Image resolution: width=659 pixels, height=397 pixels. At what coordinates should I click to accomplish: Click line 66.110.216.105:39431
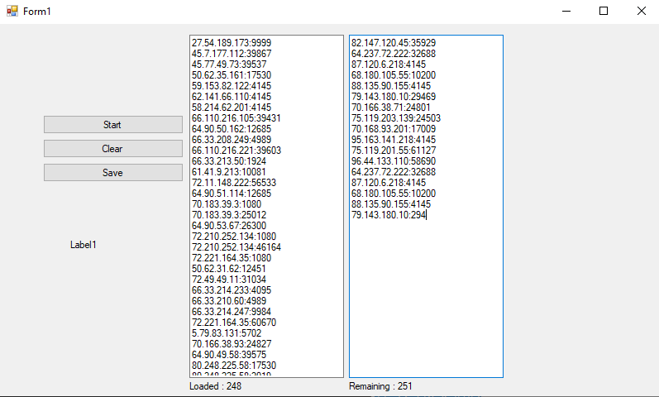pos(236,118)
